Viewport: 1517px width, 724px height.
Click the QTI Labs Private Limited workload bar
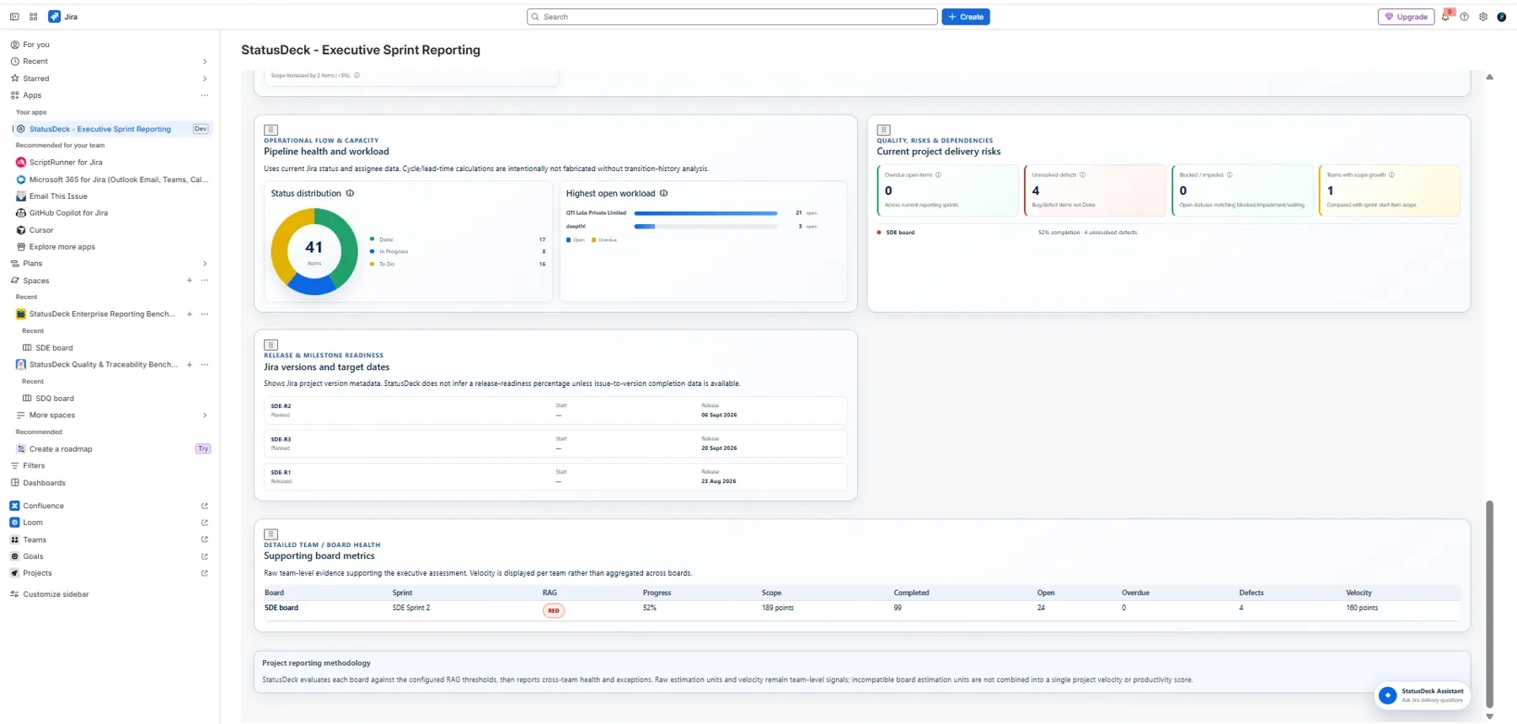pyautogui.click(x=705, y=213)
